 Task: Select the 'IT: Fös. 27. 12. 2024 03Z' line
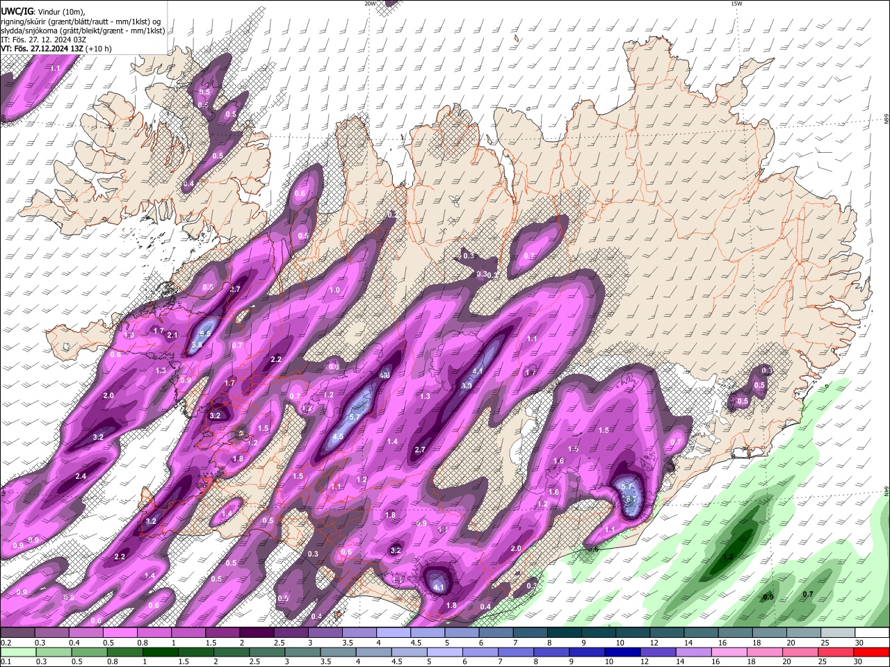pyautogui.click(x=43, y=40)
